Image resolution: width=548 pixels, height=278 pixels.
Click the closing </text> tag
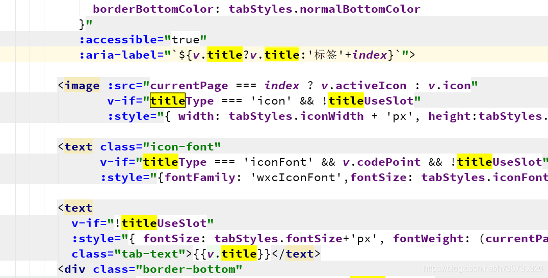[296, 254]
